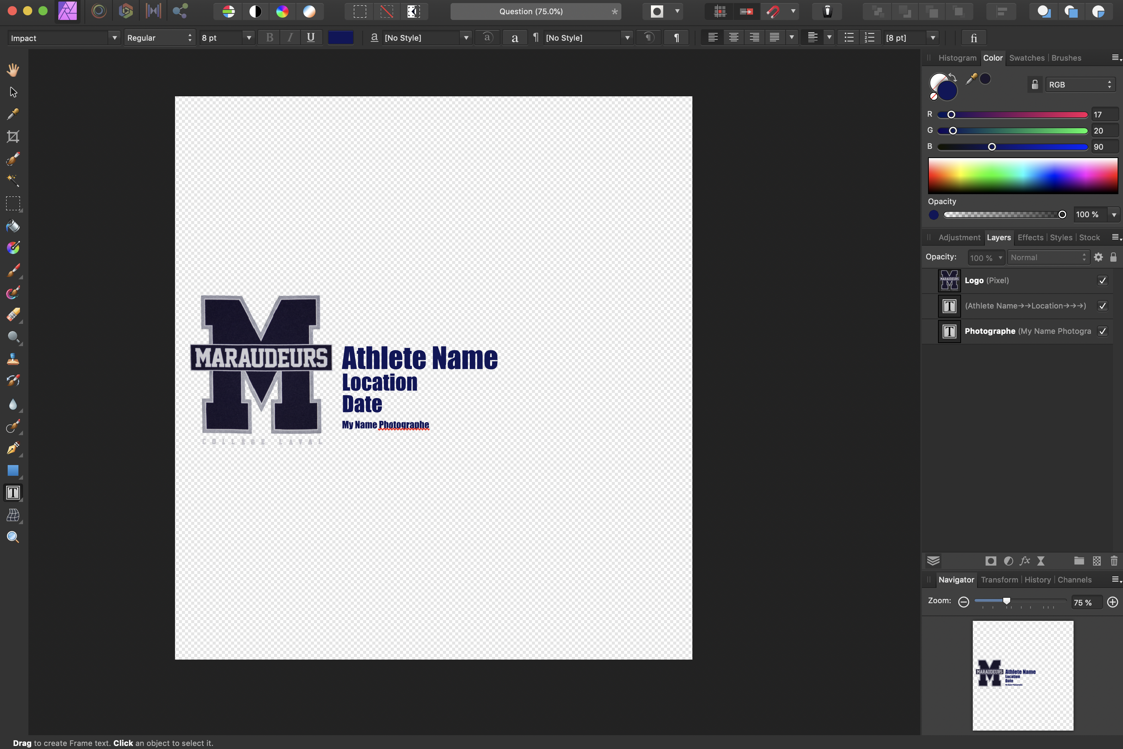Select the Mesh Warp tool
This screenshot has height=749, width=1123.
13,515
